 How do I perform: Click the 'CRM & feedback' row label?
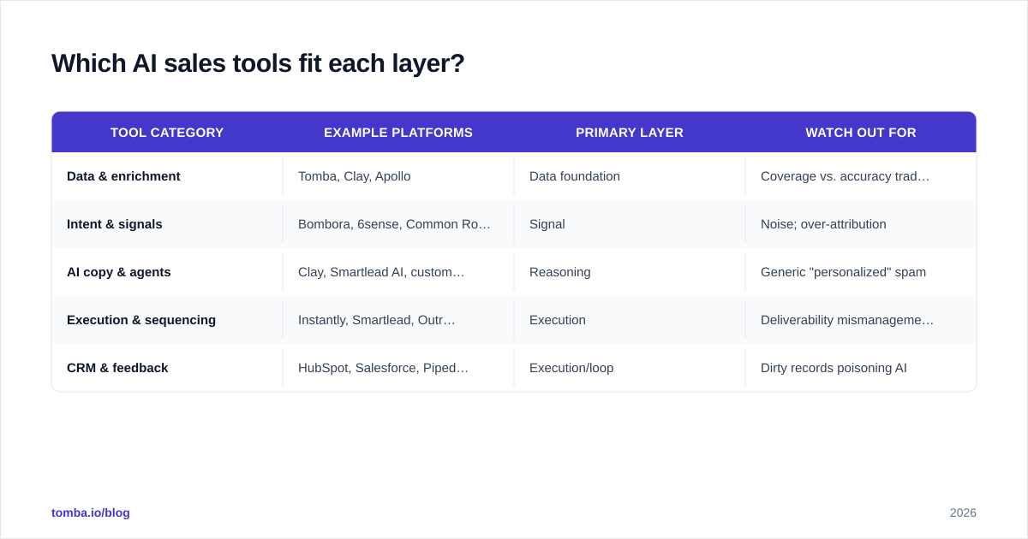117,368
